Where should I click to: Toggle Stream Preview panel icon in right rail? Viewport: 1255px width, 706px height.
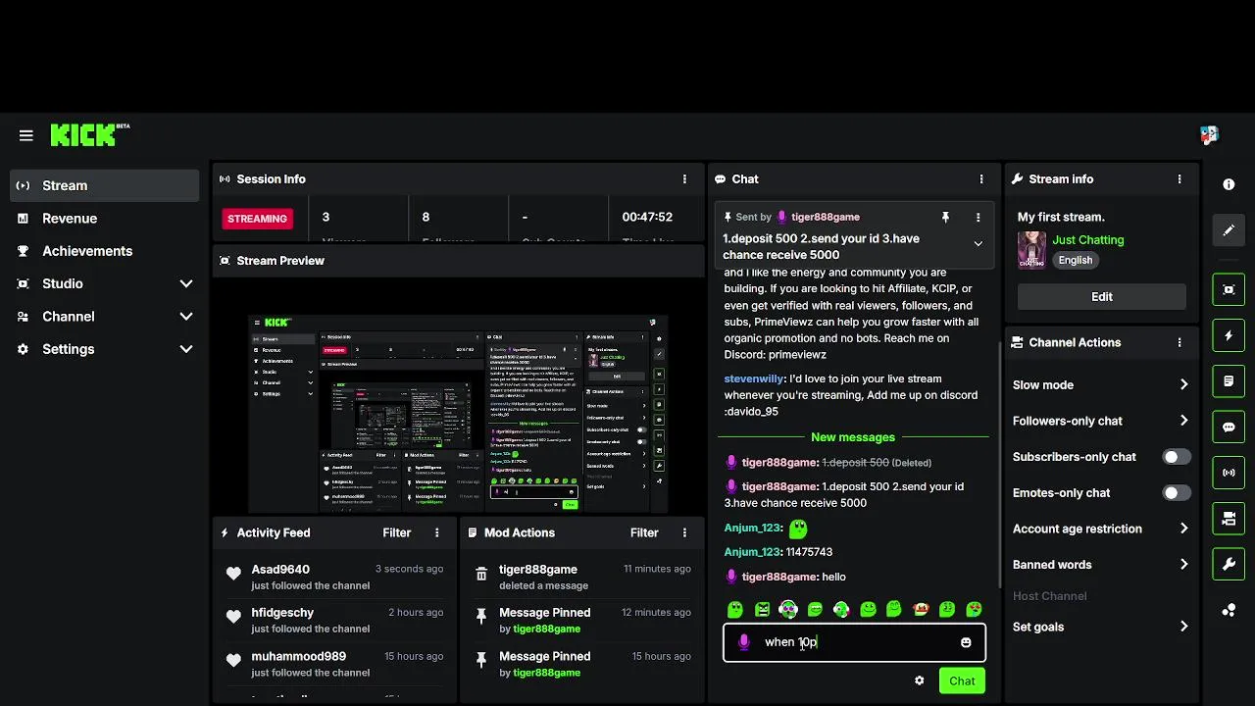pyautogui.click(x=1229, y=289)
